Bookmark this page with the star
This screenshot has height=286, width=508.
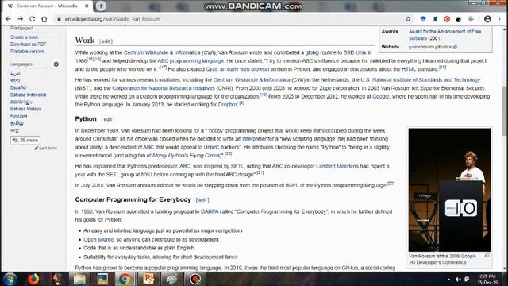pyautogui.click(x=408, y=19)
